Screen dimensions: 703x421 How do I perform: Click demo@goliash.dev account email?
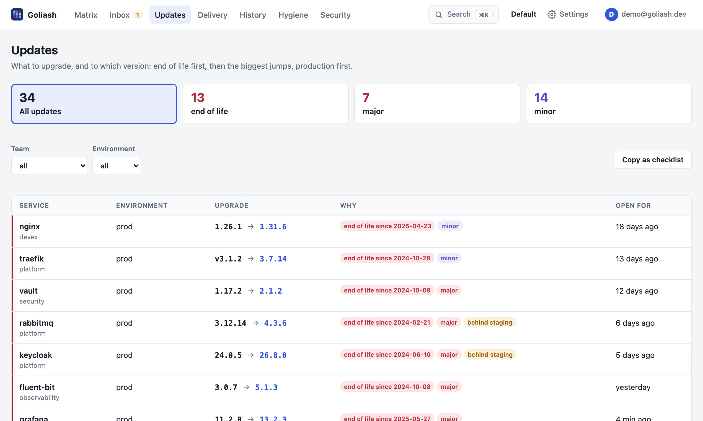tap(654, 14)
